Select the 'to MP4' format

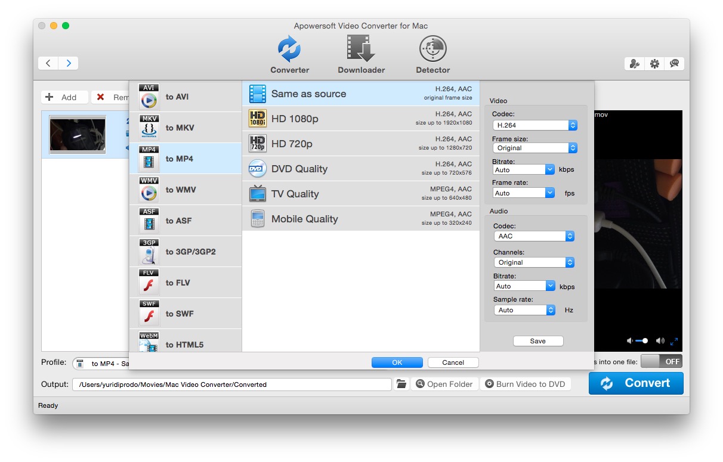click(x=186, y=159)
